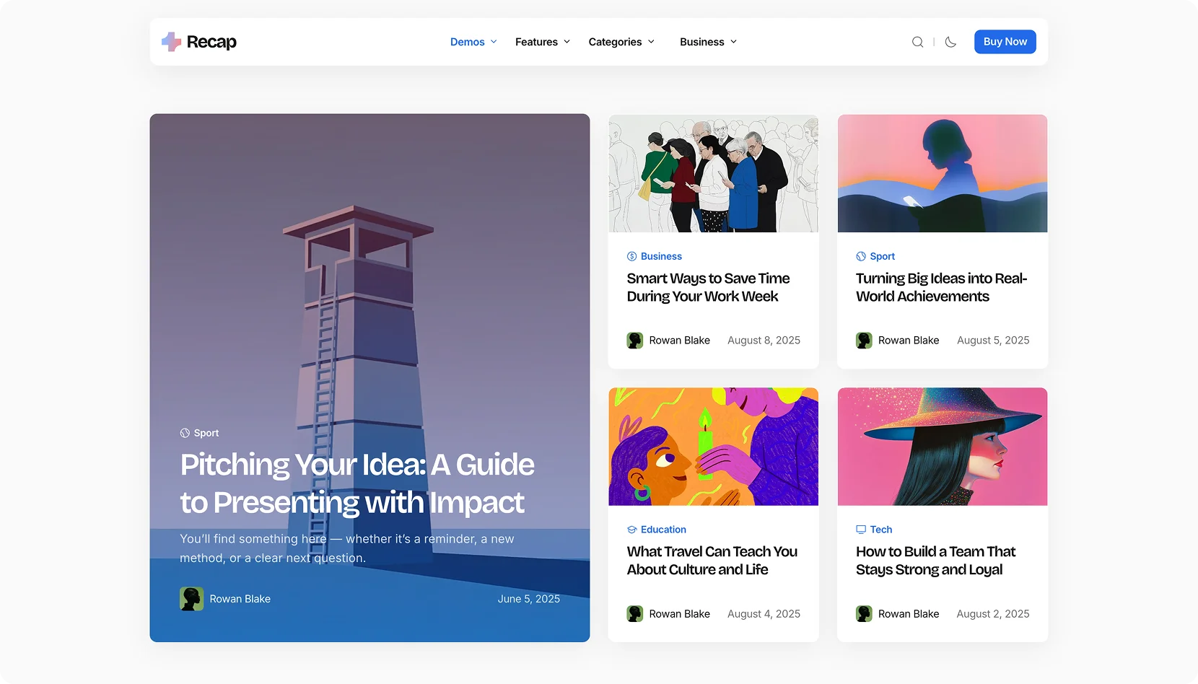
Task: Click the Tech category monitor icon
Action: tap(861, 530)
